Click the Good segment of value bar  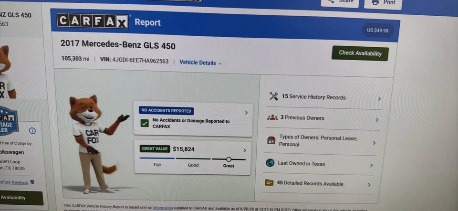193,158
